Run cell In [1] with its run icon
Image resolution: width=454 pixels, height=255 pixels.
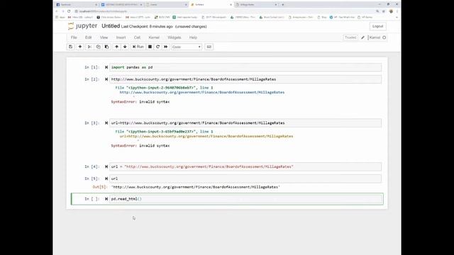click(106, 67)
